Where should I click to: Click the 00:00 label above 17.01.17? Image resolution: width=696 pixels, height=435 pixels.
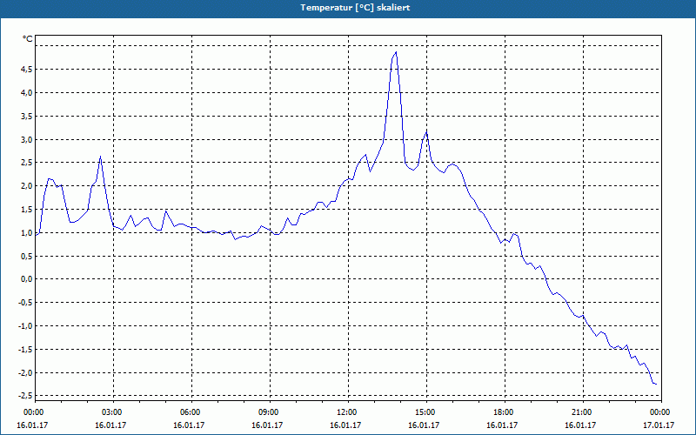pos(659,412)
